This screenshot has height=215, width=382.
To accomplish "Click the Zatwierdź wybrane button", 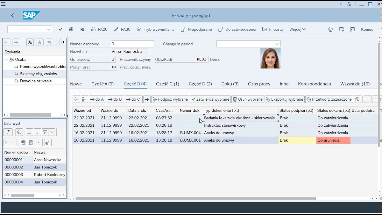I will 210,99.
